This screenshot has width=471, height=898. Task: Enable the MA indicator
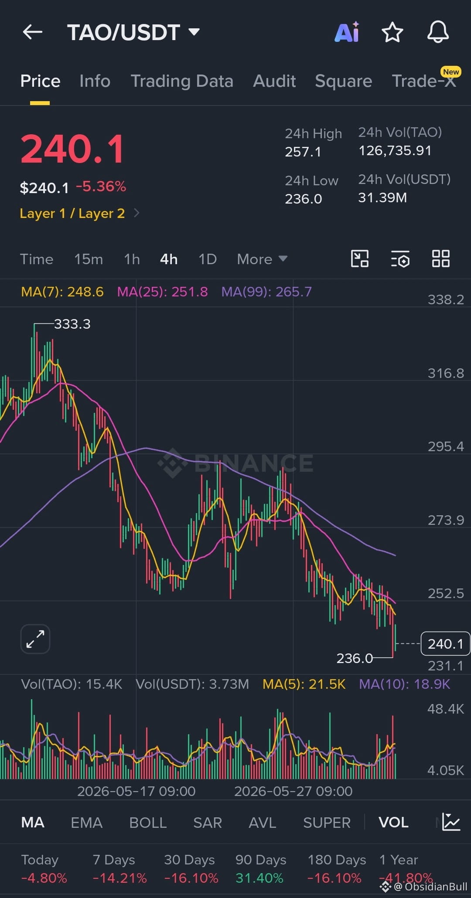point(33,823)
